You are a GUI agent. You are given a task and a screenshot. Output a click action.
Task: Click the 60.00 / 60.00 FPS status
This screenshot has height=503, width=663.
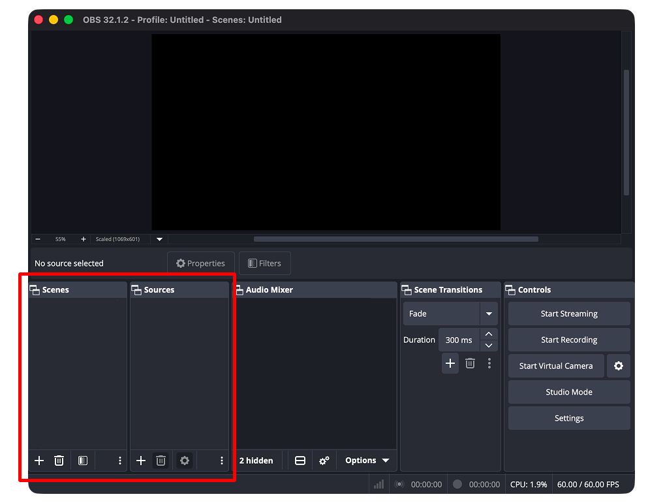pos(588,484)
